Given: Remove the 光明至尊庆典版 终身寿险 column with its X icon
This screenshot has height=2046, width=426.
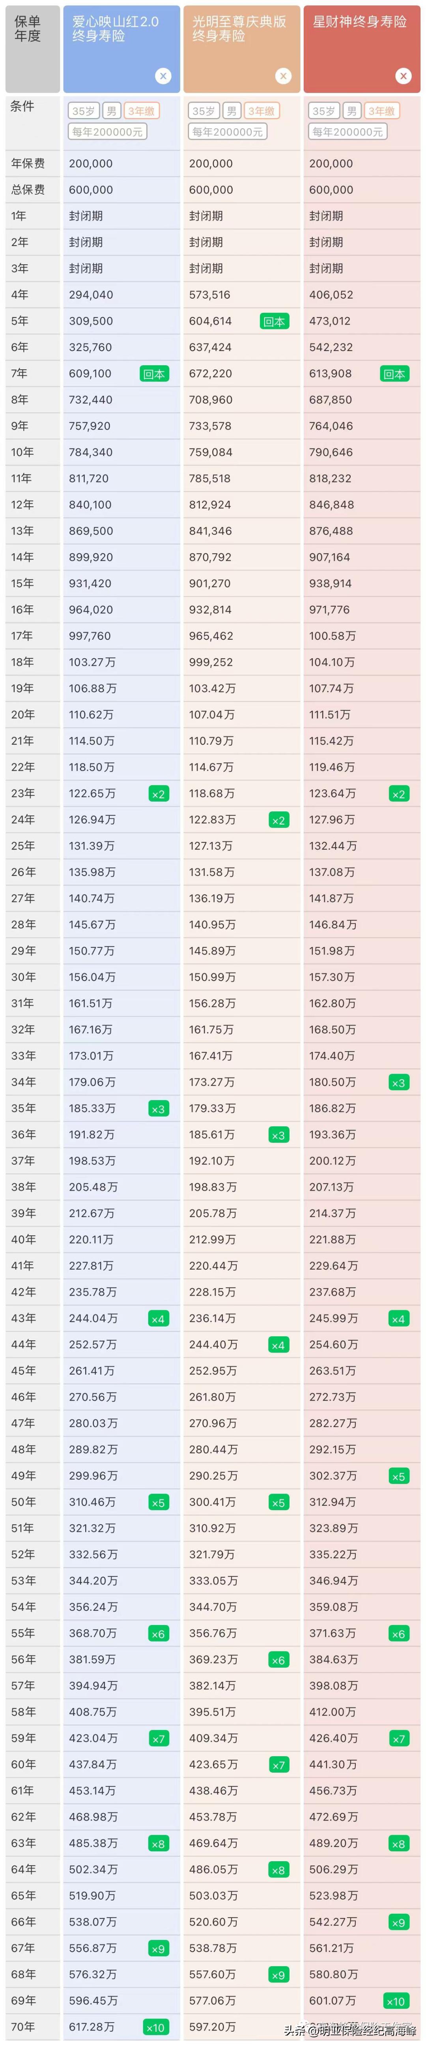Looking at the screenshot, I should tap(283, 76).
